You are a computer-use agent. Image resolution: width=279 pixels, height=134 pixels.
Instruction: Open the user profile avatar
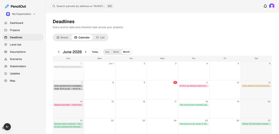[x=272, y=6]
